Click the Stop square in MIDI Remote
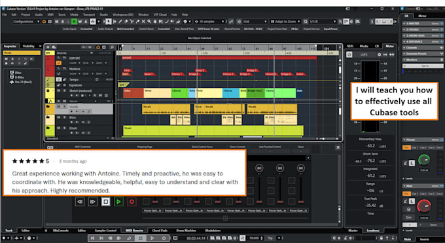The image size is (445, 243). (x=105, y=202)
